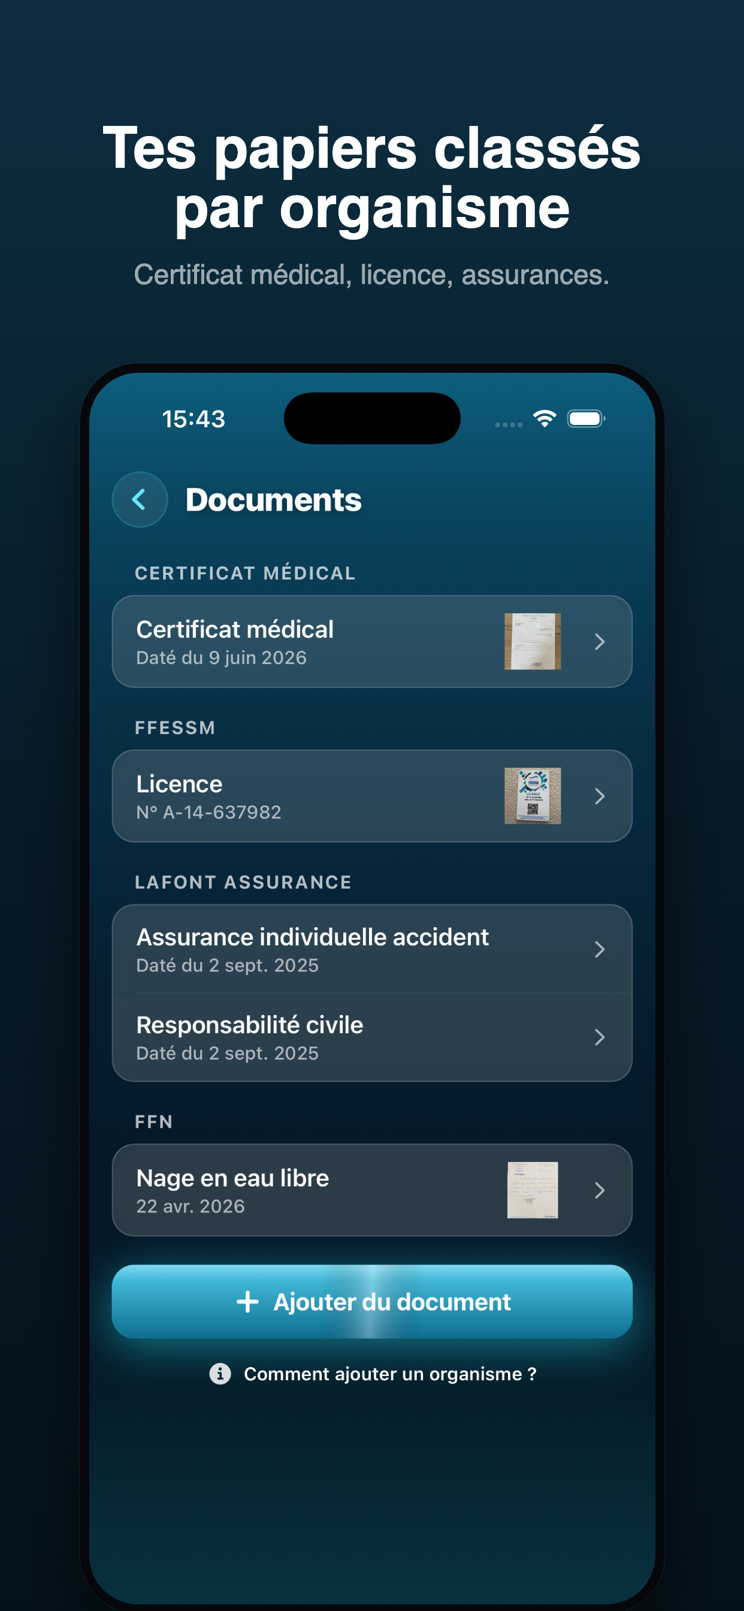Open the Certificat médical document thumbnail
Image resolution: width=744 pixels, height=1611 pixels.
(532, 641)
